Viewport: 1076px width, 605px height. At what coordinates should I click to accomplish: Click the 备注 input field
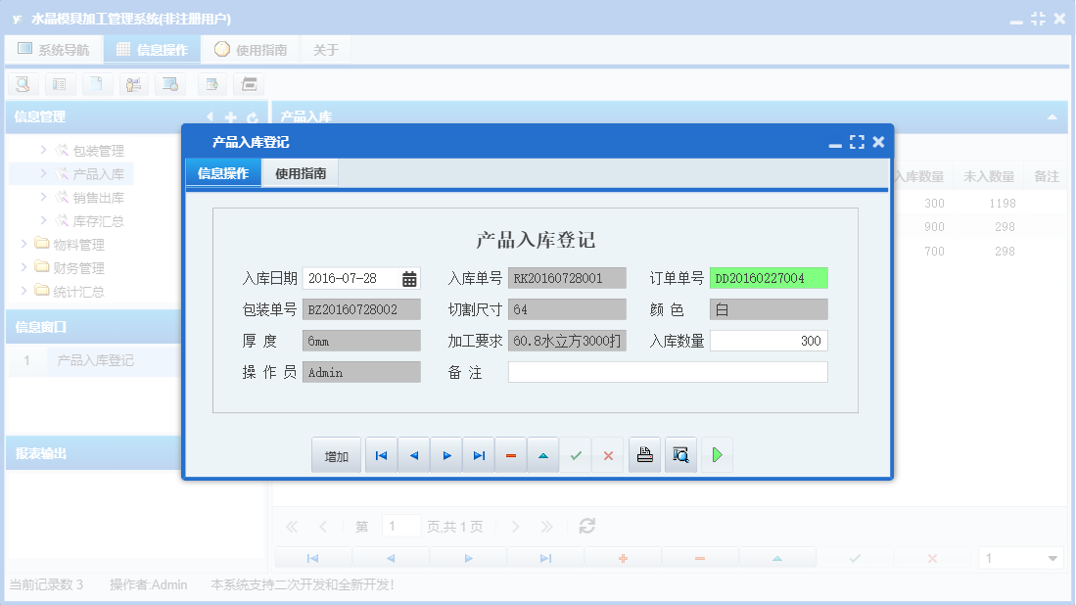coord(666,372)
